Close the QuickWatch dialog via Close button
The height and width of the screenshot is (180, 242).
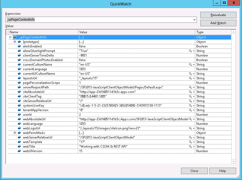click(x=194, y=171)
